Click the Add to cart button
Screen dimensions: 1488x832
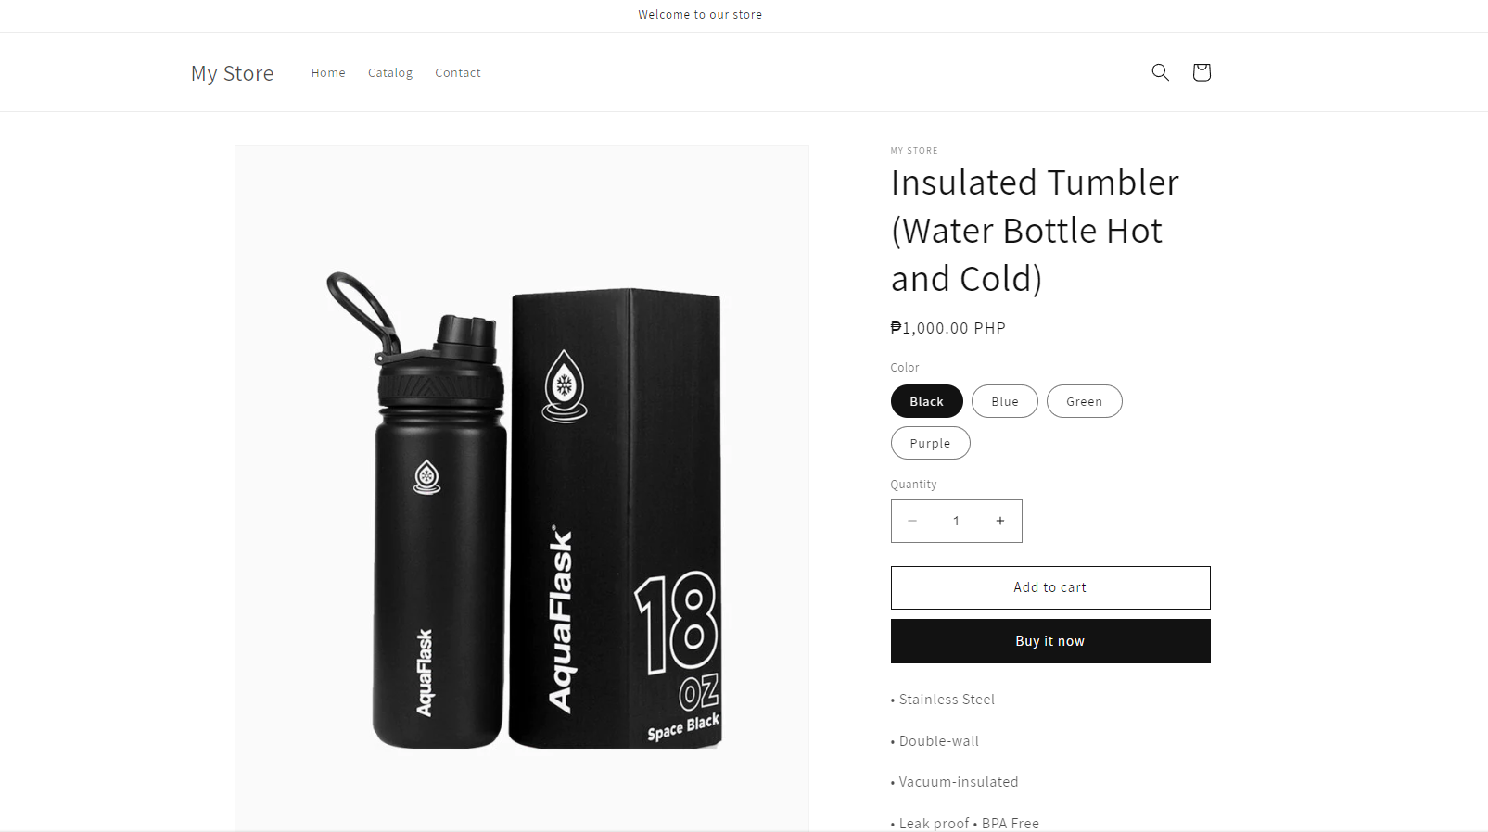coord(1050,587)
